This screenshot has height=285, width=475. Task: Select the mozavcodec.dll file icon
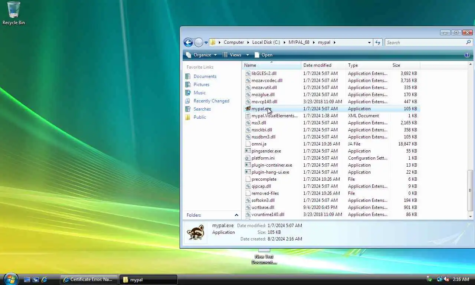[248, 81]
